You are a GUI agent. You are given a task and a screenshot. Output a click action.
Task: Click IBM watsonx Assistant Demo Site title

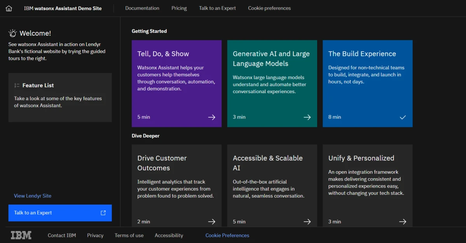pyautogui.click(x=63, y=8)
